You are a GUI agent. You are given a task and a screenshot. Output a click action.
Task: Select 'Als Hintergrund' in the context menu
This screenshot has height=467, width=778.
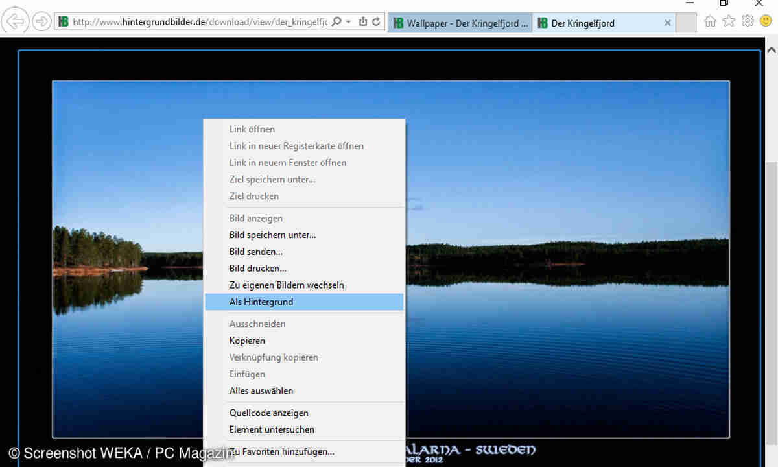[x=261, y=302]
